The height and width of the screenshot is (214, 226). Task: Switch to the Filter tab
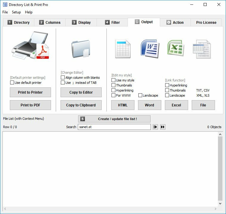(112, 22)
